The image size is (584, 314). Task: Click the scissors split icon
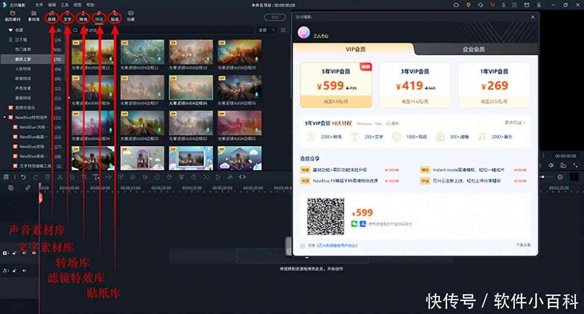click(x=60, y=177)
